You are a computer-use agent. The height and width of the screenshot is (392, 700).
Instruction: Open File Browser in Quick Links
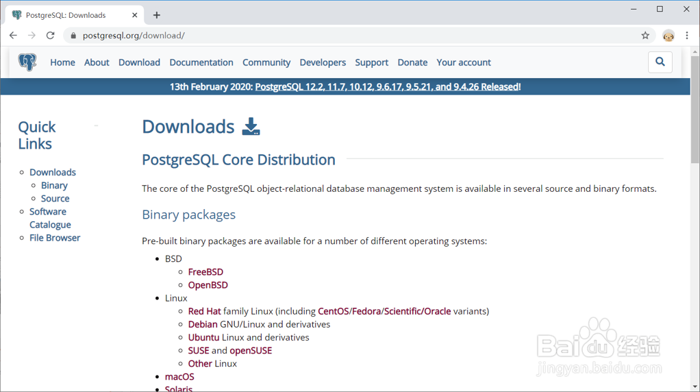click(55, 238)
